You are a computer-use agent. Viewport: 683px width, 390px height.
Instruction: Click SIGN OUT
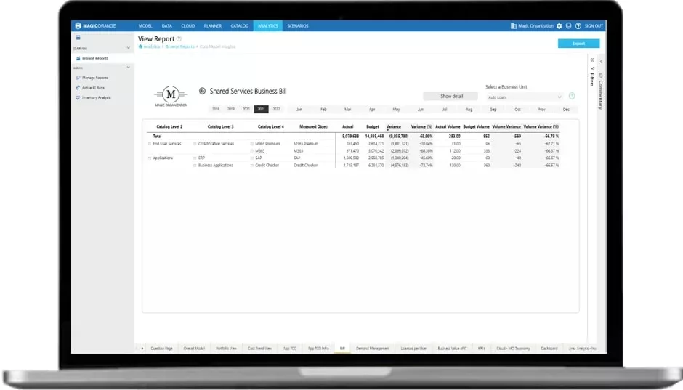pos(594,26)
